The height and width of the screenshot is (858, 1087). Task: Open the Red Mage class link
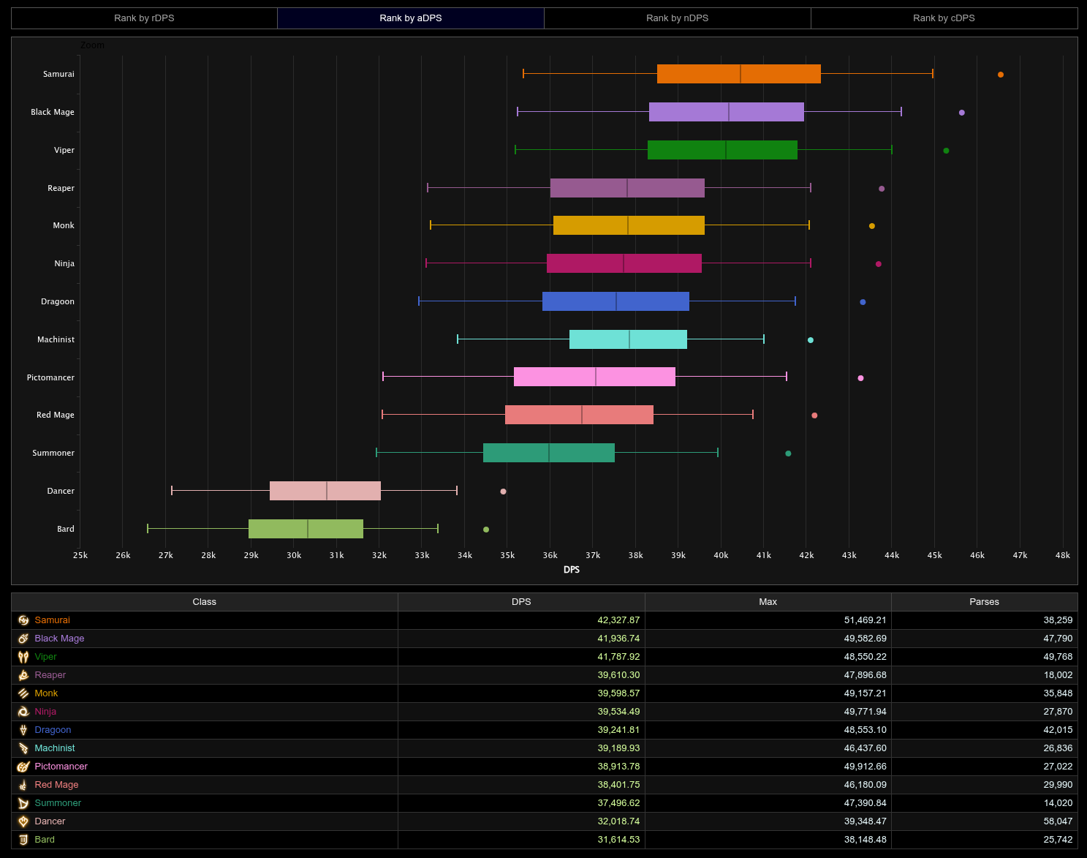click(x=56, y=785)
